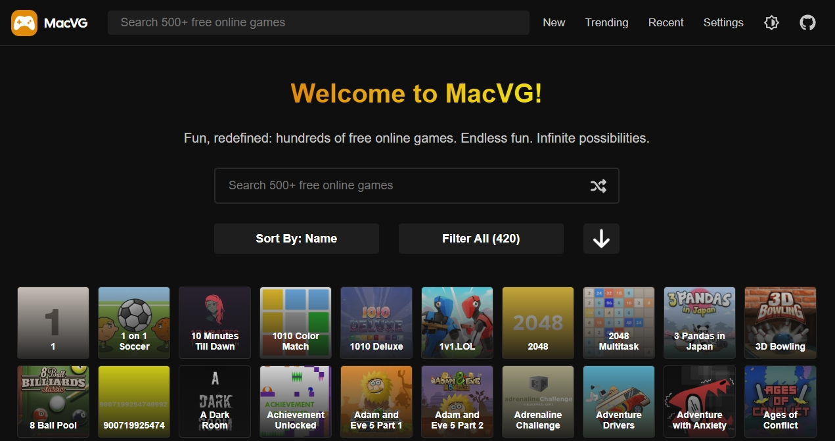The height and width of the screenshot is (441, 835).
Task: Open the Trending menu item
Action: (606, 23)
